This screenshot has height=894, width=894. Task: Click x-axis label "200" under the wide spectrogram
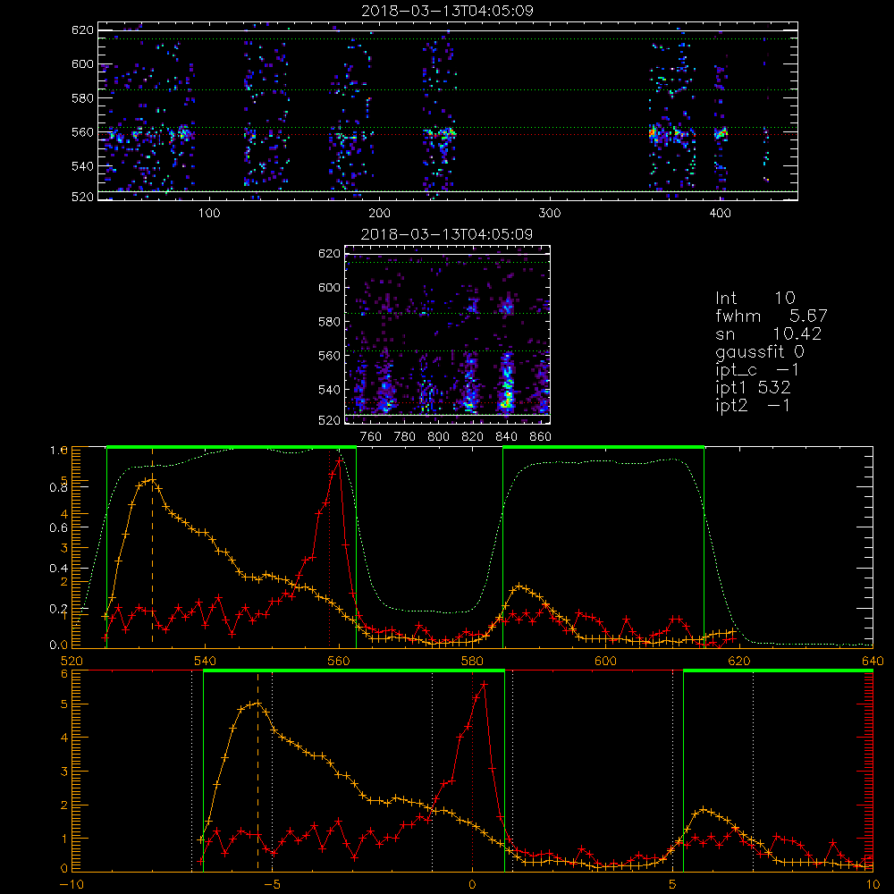click(379, 214)
